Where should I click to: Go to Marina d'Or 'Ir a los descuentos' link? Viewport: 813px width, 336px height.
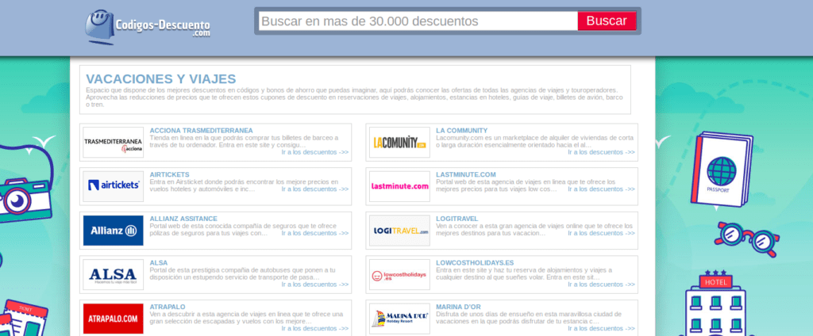(601, 328)
